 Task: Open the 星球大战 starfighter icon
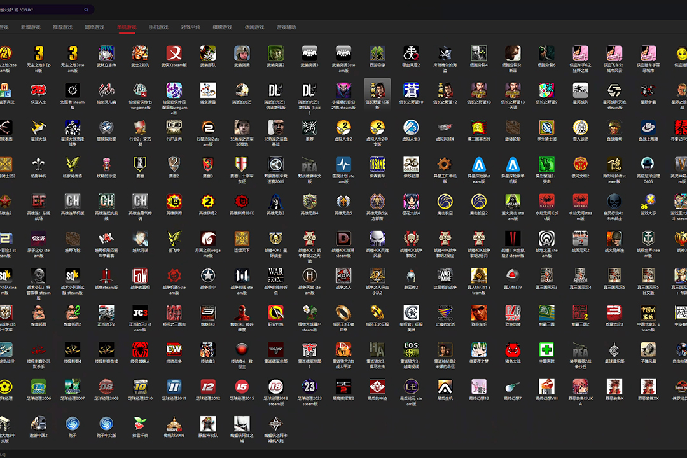(39, 127)
